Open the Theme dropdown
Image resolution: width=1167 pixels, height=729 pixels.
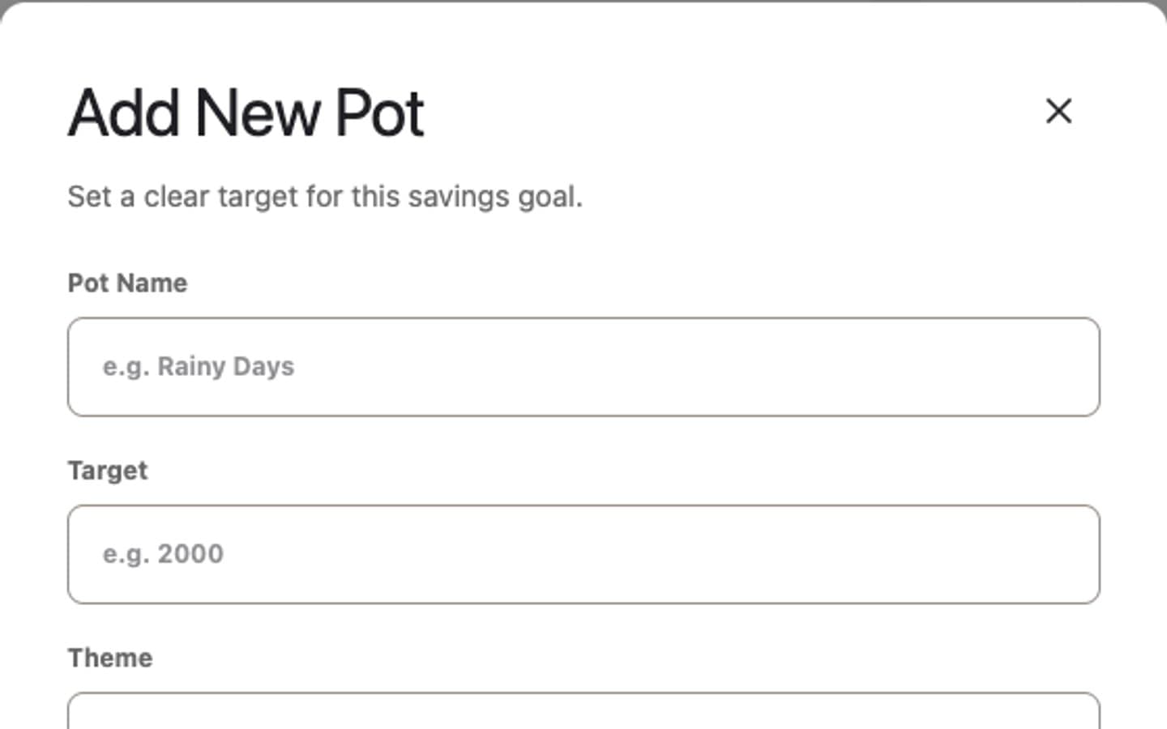click(583, 711)
